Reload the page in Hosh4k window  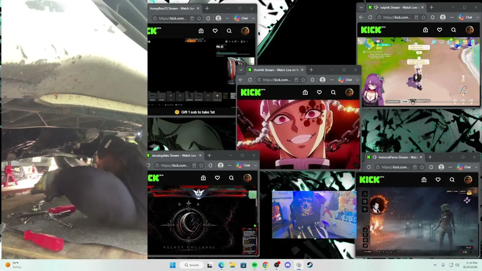point(250,80)
